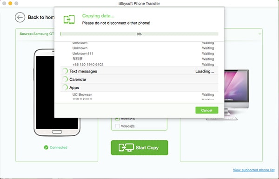Screen dimensions: 279x179
Task: Click Waiting status next to Unknown111
Action: click(208, 53)
